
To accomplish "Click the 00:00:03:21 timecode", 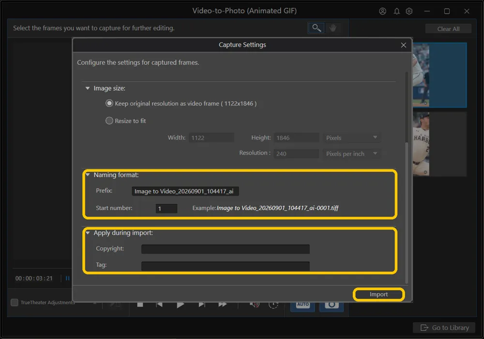I will click(34, 278).
